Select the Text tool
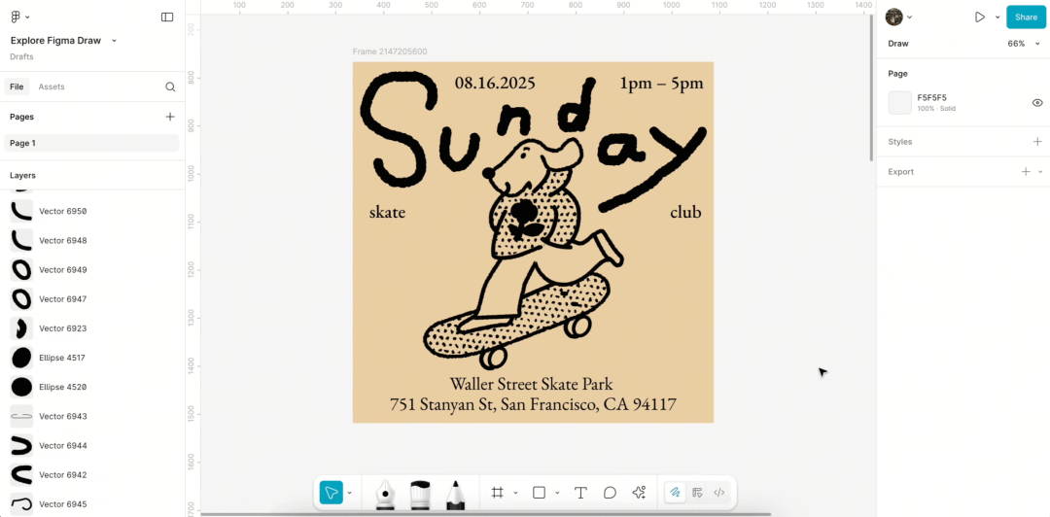 coord(580,493)
